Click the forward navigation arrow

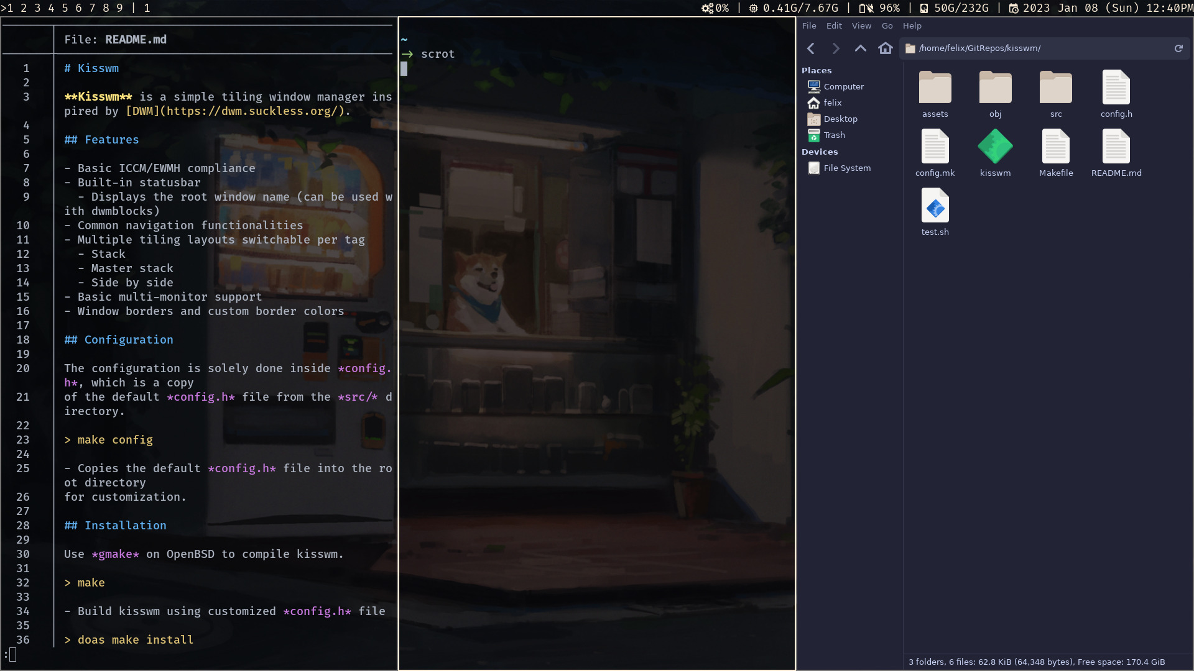[836, 48]
